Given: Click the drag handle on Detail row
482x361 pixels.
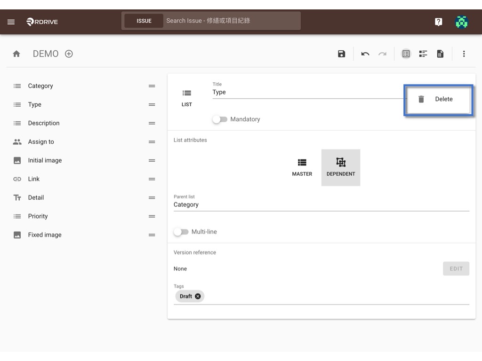Looking at the screenshot, I should 152,198.
